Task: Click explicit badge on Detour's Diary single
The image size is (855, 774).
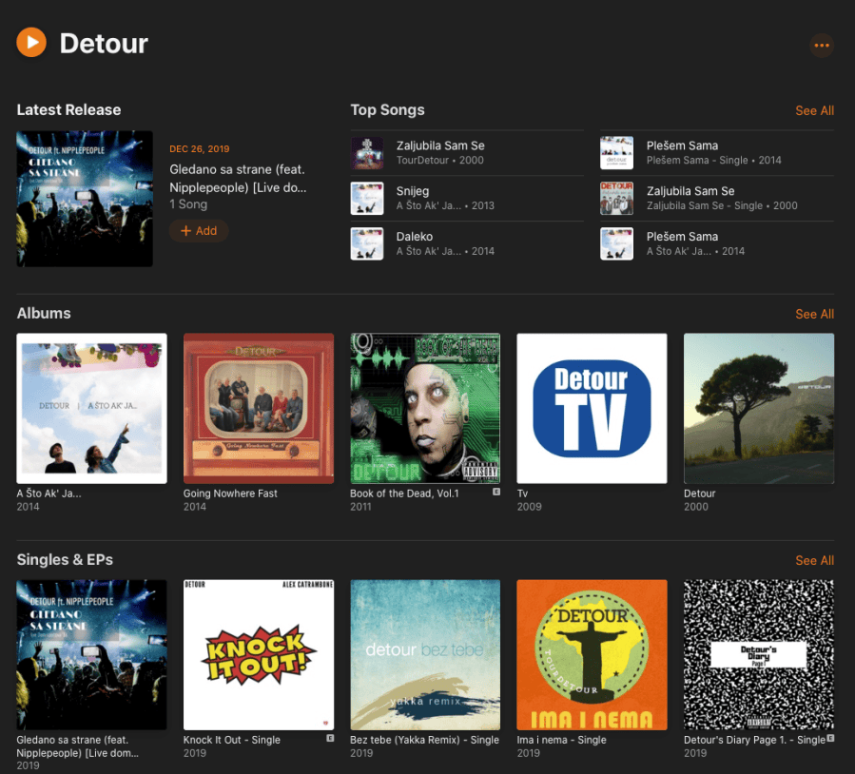Action: point(830,738)
